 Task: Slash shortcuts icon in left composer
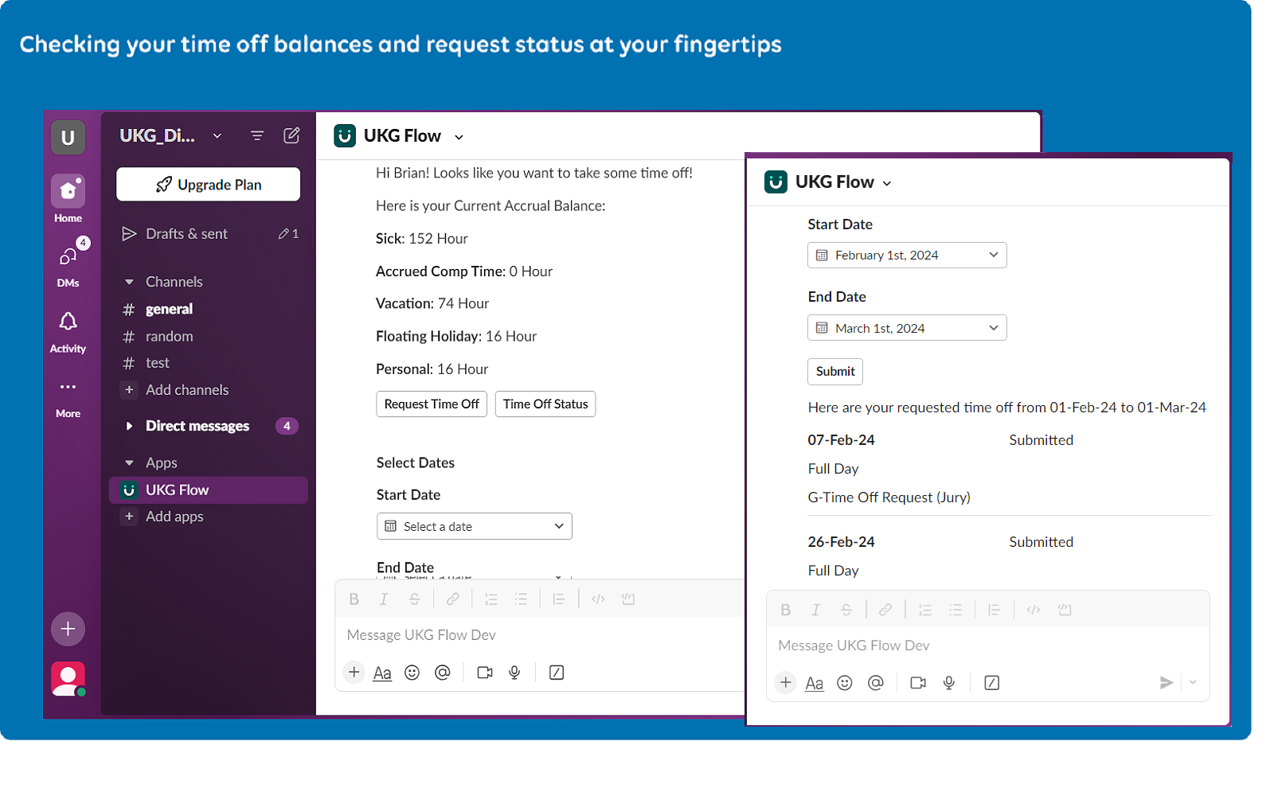click(557, 673)
